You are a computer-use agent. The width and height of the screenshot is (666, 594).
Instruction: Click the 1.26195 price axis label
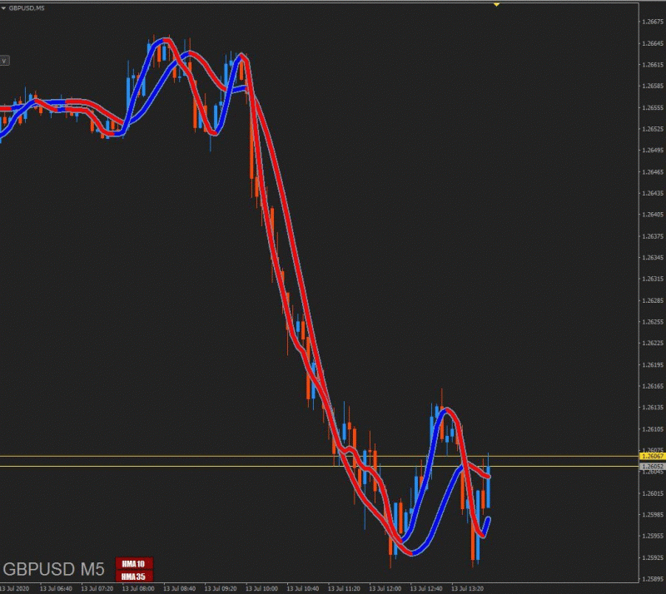(653, 364)
